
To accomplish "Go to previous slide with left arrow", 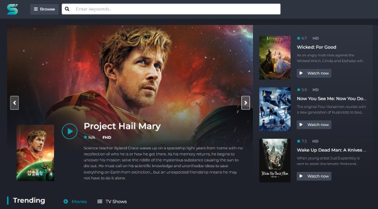I will click(x=15, y=103).
